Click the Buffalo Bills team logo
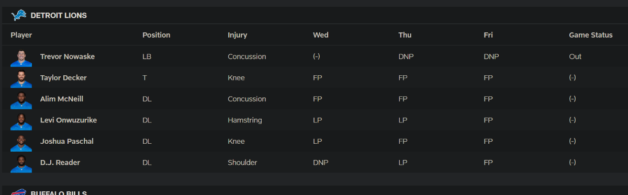 pyautogui.click(x=19, y=192)
